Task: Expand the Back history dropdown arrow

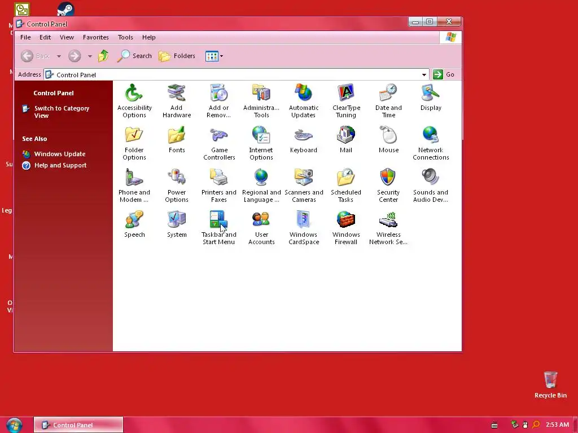Action: pos(59,56)
